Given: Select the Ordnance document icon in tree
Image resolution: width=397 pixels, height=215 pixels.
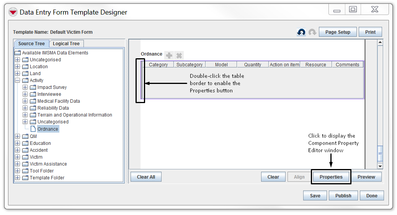Looking at the screenshot, I should (x=33, y=129).
